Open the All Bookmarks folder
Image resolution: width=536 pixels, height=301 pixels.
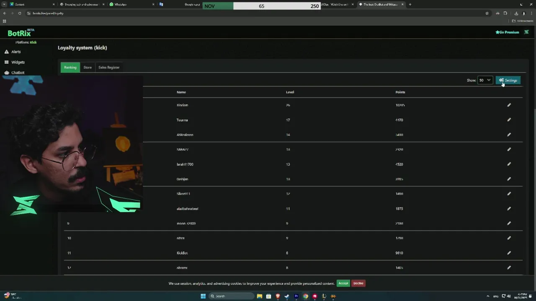(523, 21)
